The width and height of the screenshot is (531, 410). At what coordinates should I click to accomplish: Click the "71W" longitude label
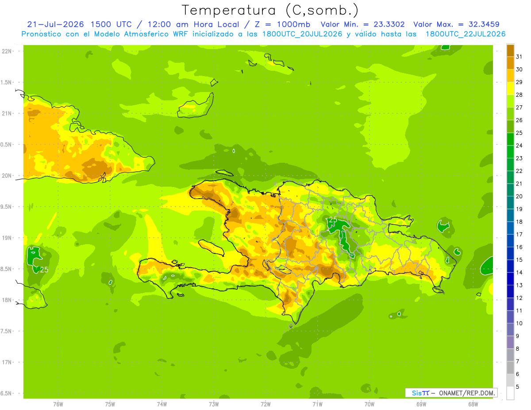(317, 404)
